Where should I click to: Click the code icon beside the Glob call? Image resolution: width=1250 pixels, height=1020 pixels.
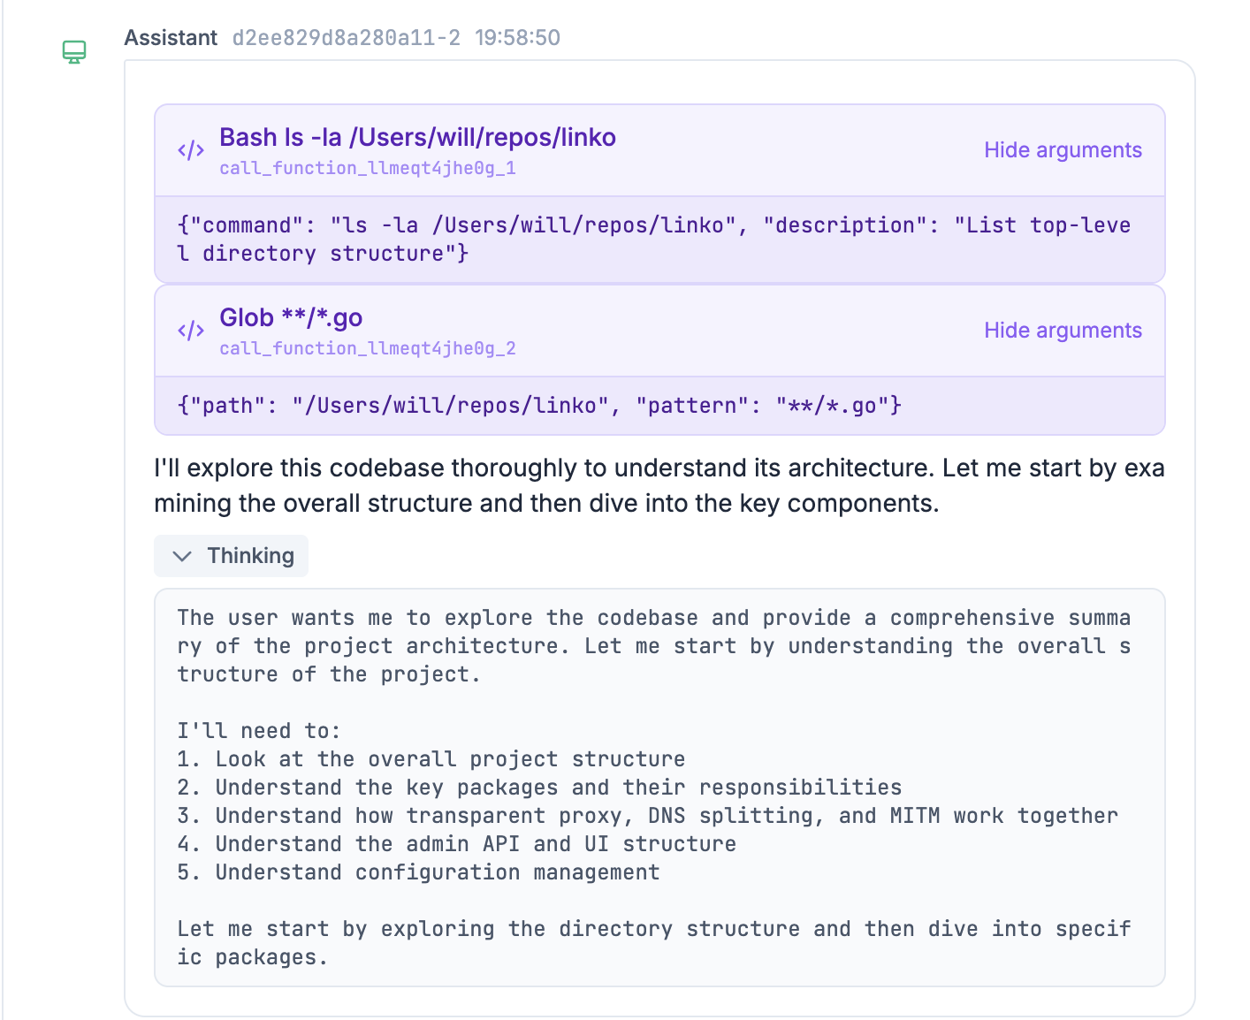point(191,331)
